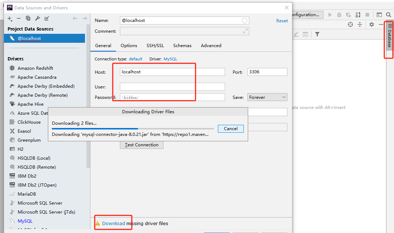Open the SSH/SSL tab

click(155, 46)
